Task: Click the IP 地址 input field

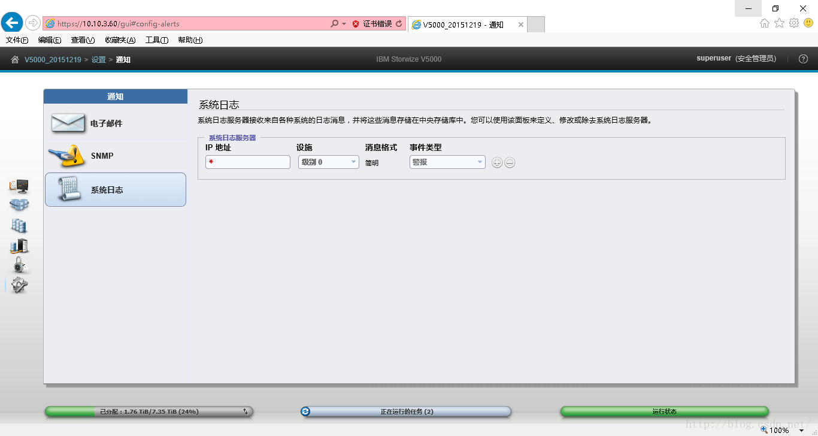Action: (x=248, y=162)
